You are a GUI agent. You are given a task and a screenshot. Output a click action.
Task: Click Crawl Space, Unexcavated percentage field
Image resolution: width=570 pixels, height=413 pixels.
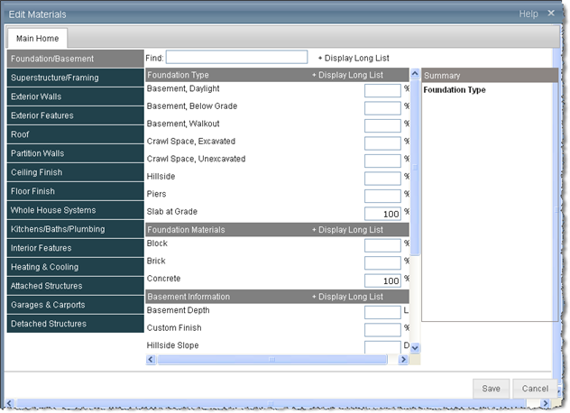click(x=382, y=161)
